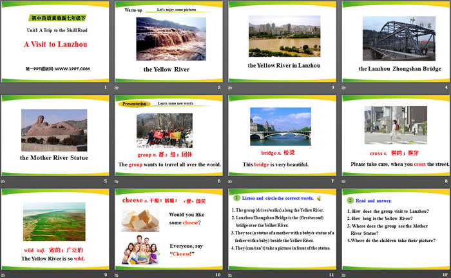
Task: Select slide 1 titled A Visit to Lanzhou
Action: (55, 42)
